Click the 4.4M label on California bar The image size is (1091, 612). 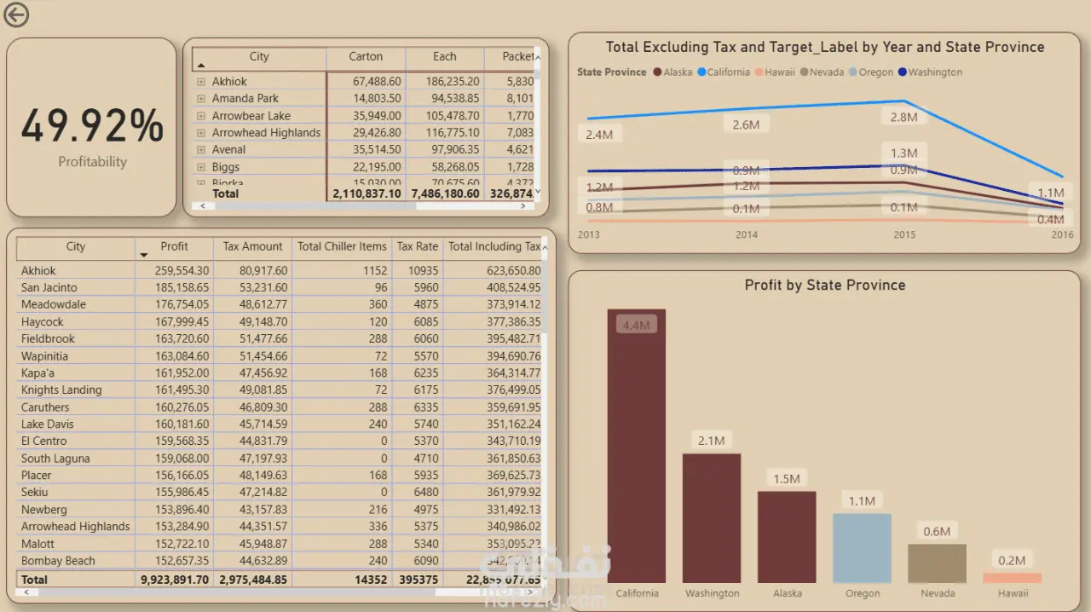point(637,326)
